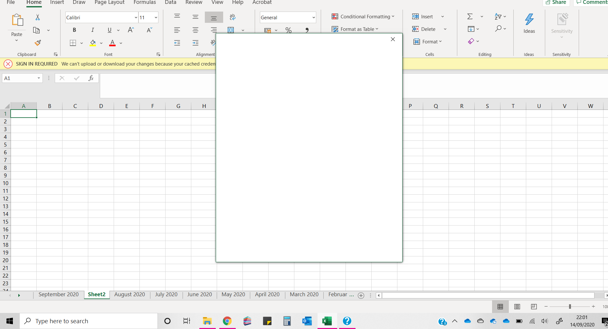Screen dimensions: 608x329
Task: Open the Name Box dropdown arrow
Action: pos(39,78)
